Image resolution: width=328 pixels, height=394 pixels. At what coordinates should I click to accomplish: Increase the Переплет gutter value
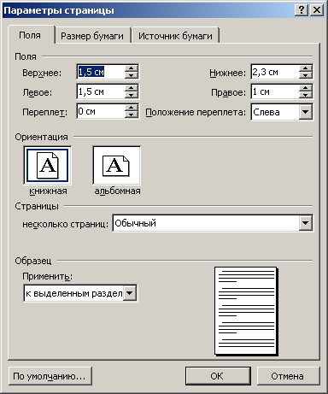[x=132, y=108]
